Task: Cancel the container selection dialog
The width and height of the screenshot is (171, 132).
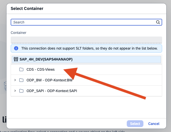Action: click(x=154, y=124)
